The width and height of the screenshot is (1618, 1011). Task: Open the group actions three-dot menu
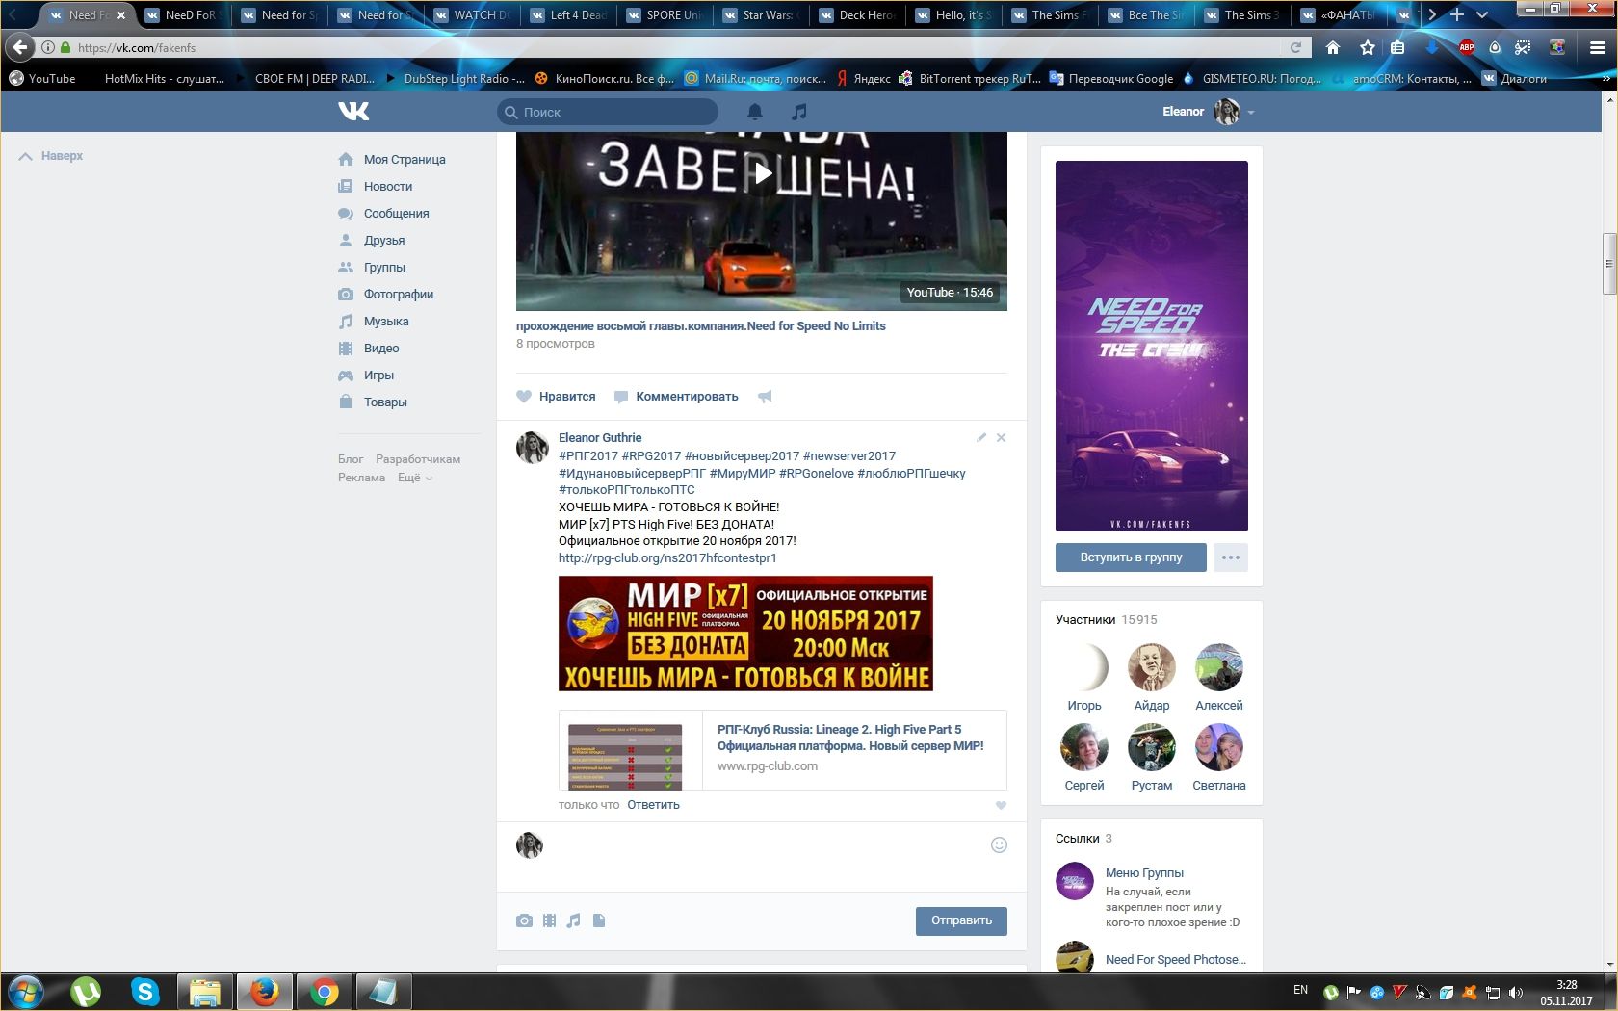click(x=1230, y=557)
